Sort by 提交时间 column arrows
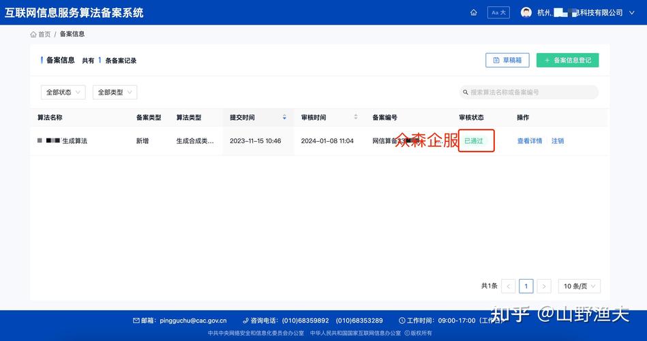The width and height of the screenshot is (647, 341). tap(284, 117)
